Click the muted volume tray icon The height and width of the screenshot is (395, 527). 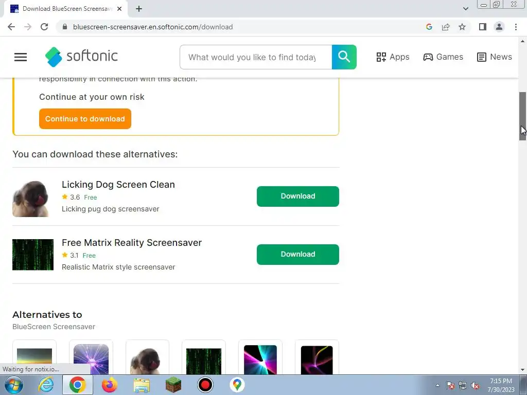coord(475,386)
